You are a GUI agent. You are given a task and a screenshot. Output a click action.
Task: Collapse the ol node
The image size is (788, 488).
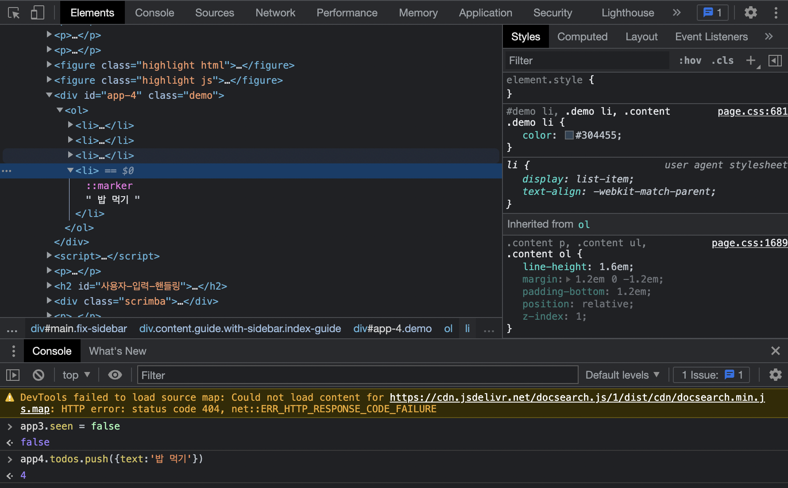60,110
